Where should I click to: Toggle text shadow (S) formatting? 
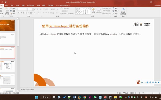26,13
